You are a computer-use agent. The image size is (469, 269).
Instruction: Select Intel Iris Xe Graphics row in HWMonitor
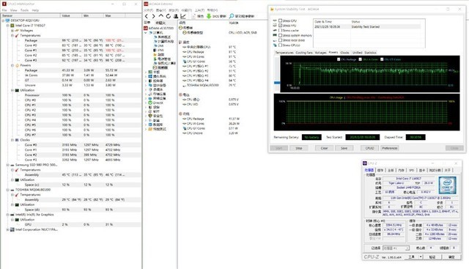tap(34, 215)
